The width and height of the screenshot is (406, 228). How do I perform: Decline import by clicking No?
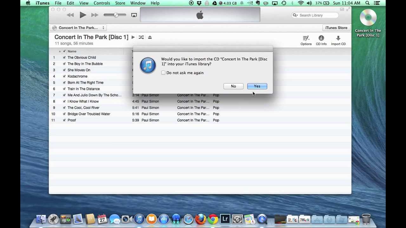click(233, 86)
